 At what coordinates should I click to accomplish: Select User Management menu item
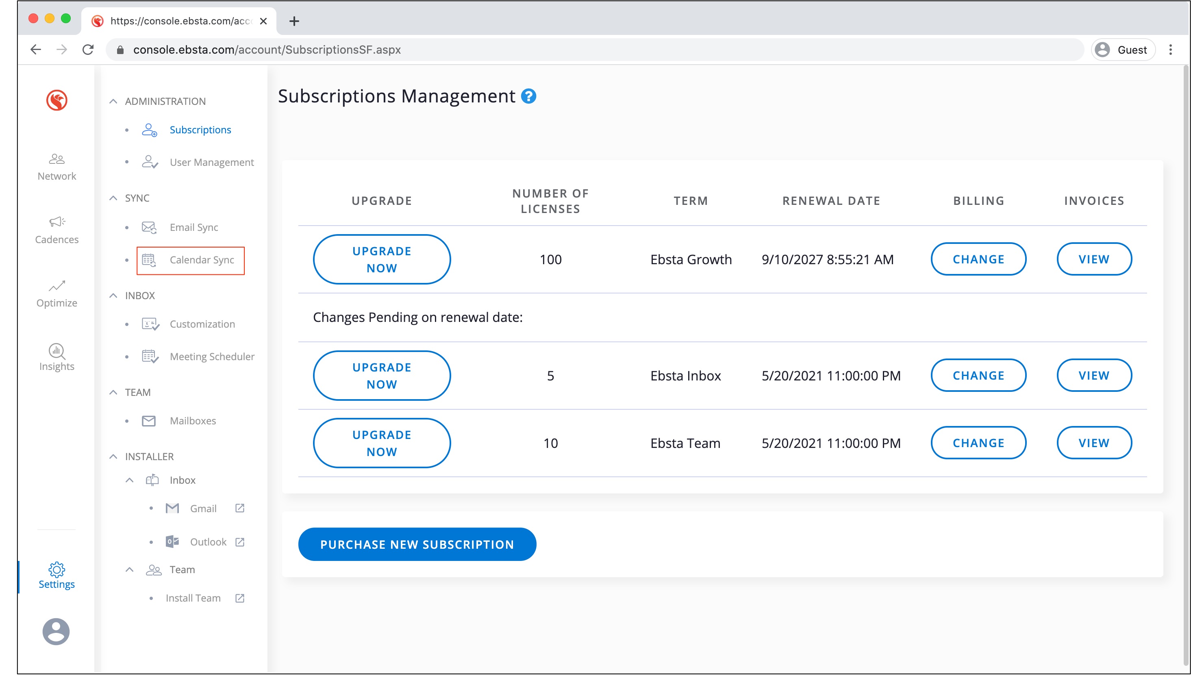pyautogui.click(x=211, y=162)
